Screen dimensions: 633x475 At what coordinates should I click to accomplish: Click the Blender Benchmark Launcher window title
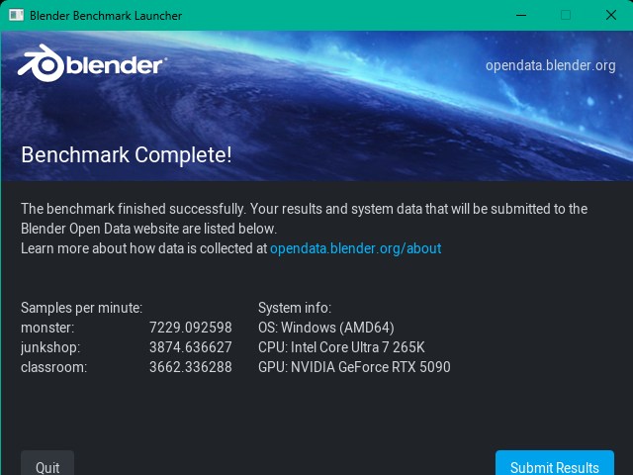[x=106, y=16]
